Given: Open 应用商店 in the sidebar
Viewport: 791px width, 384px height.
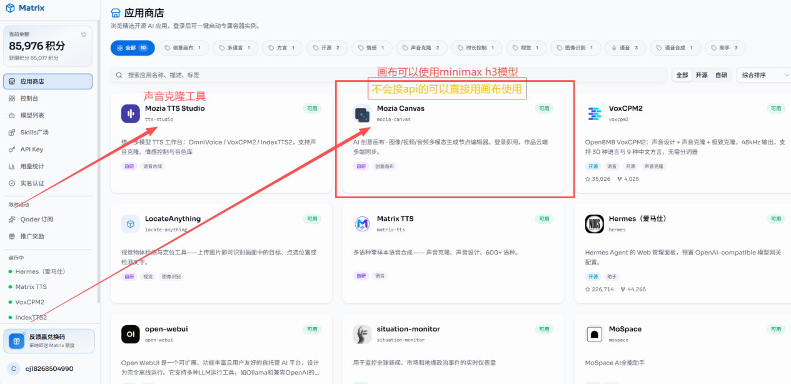Looking at the screenshot, I should 48,81.
